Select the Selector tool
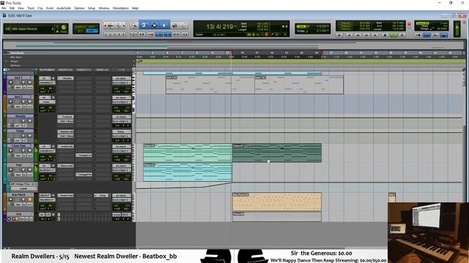Viewport: 469px width, 263px height. [155, 26]
